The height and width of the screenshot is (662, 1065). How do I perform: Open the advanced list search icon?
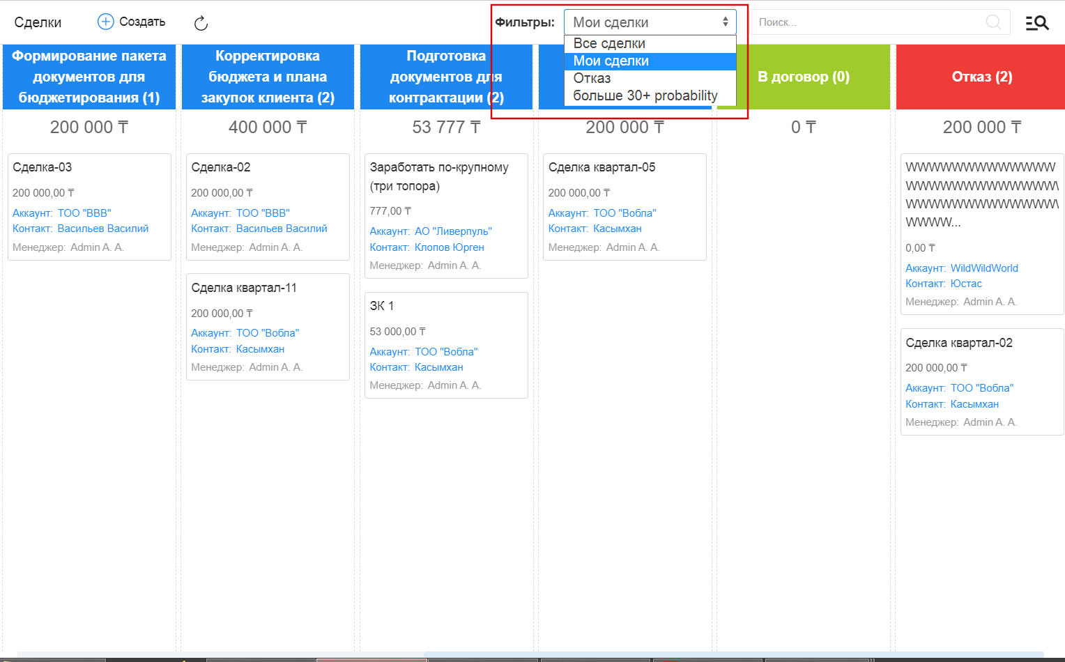point(1036,22)
